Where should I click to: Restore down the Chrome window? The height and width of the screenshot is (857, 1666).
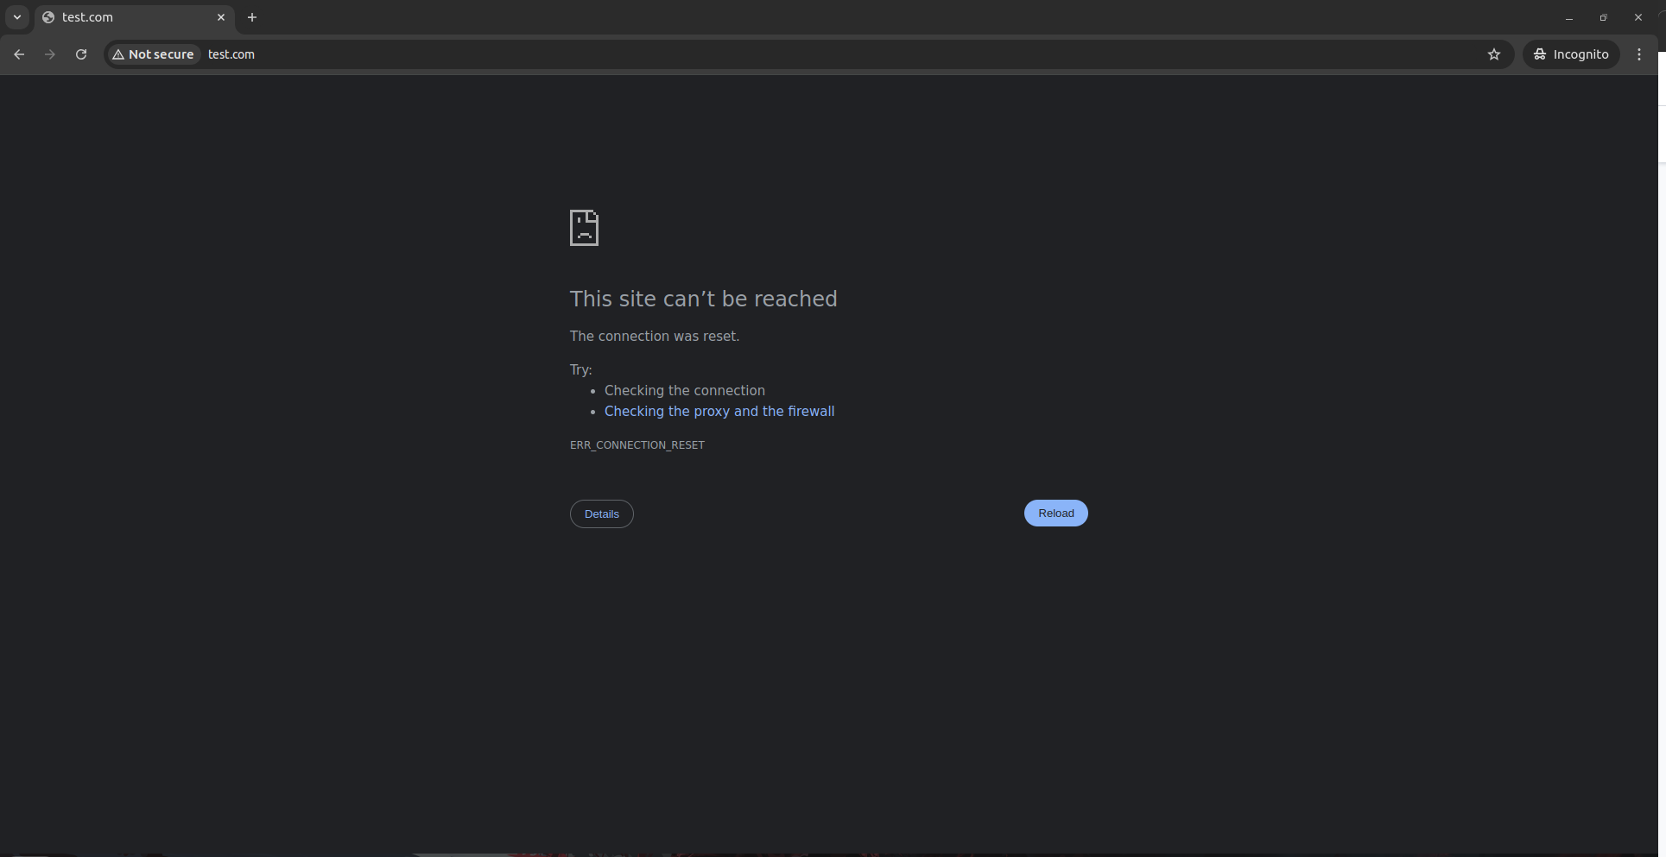pyautogui.click(x=1604, y=17)
